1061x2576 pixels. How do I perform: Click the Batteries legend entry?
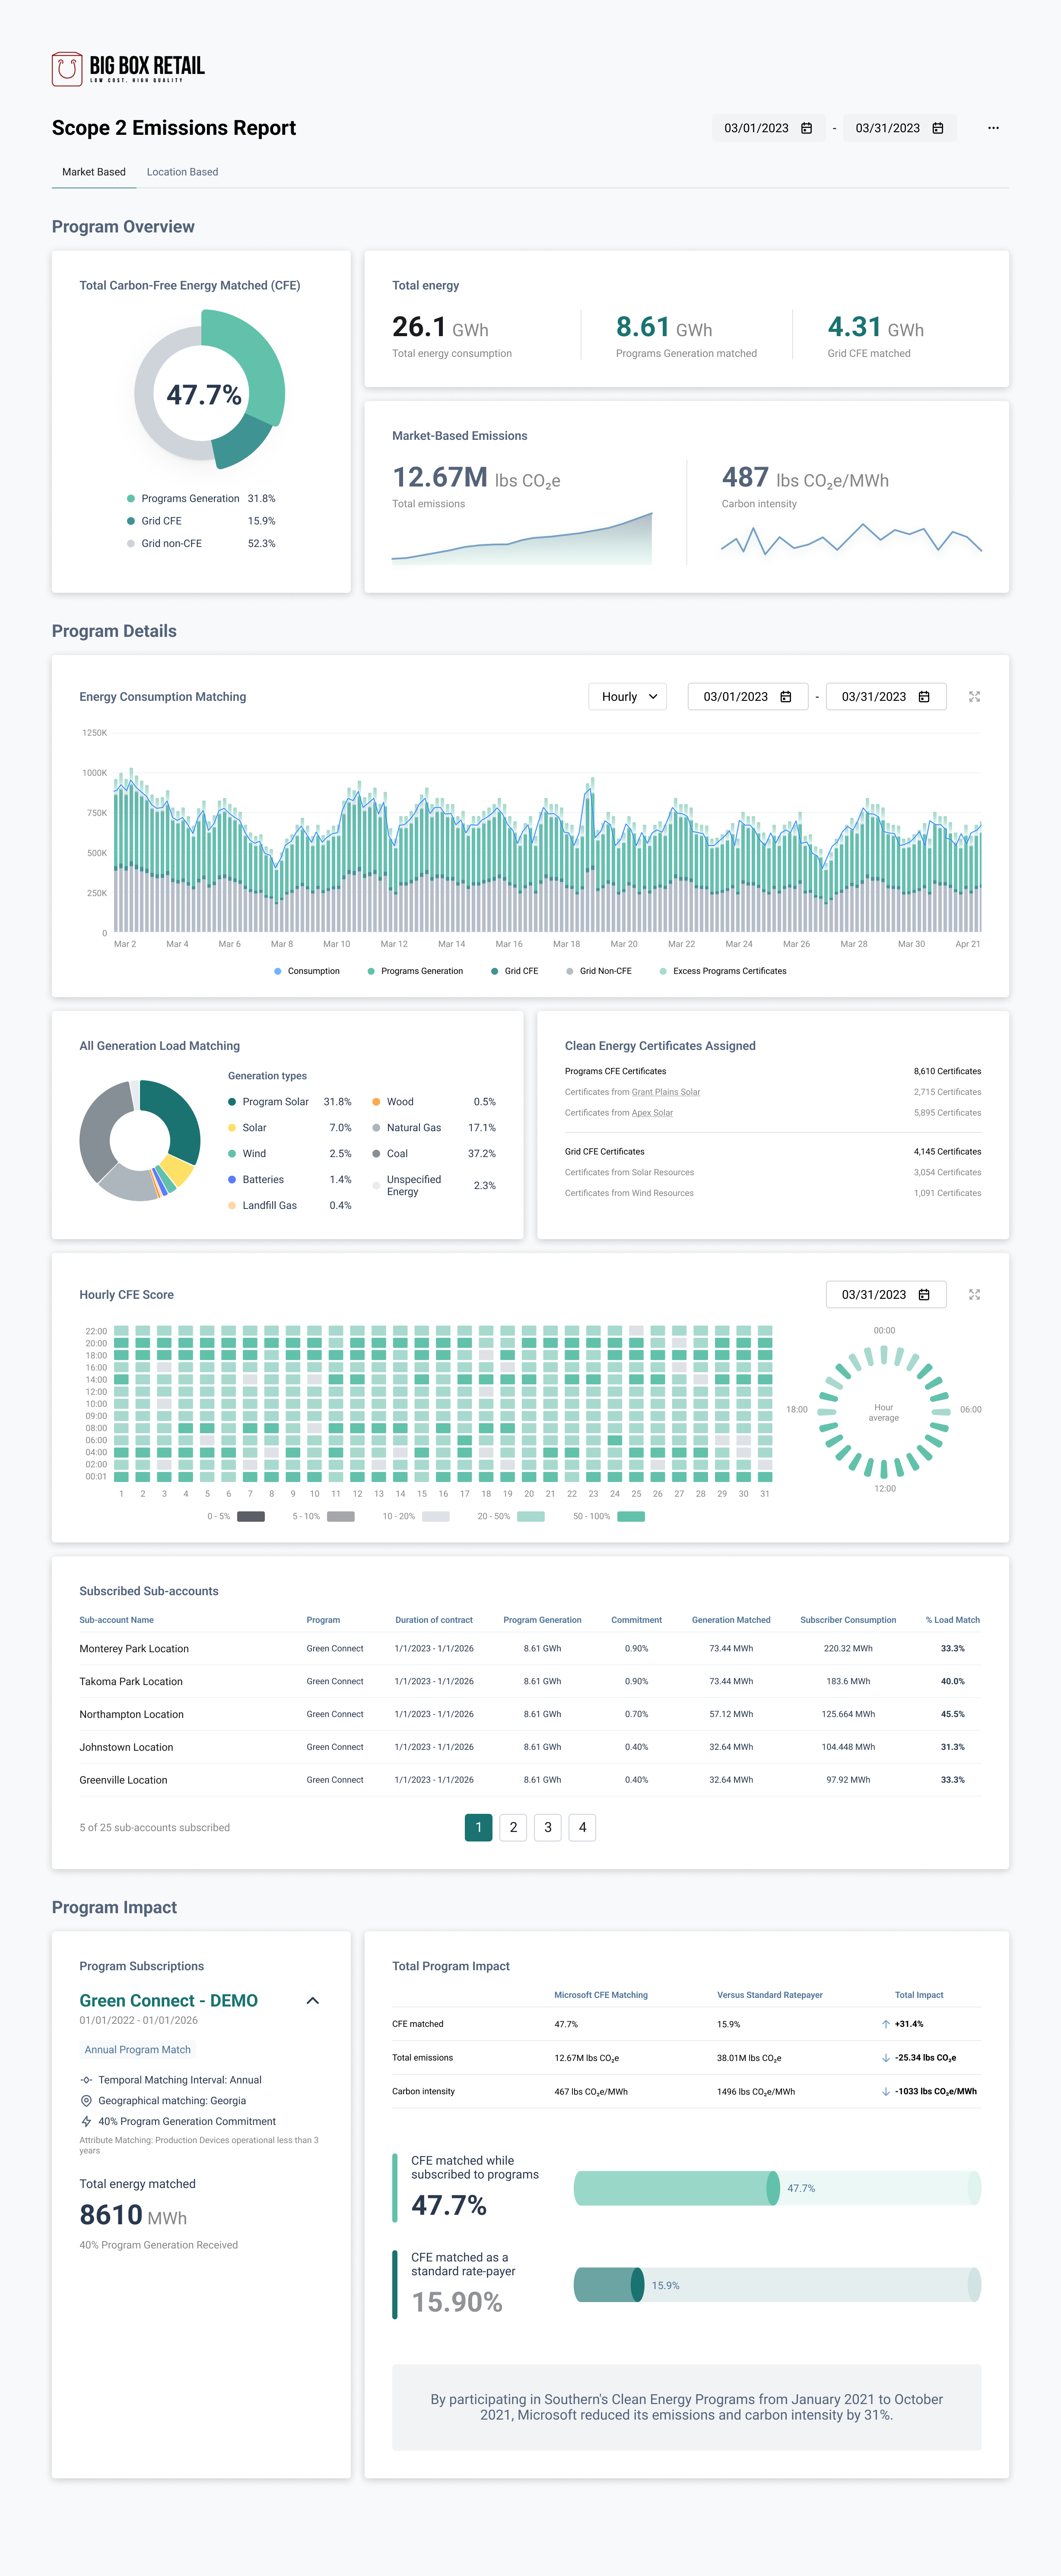pos(290,1180)
